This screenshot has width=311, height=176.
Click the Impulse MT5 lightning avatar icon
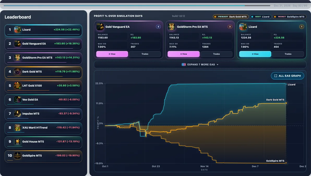[17, 114]
